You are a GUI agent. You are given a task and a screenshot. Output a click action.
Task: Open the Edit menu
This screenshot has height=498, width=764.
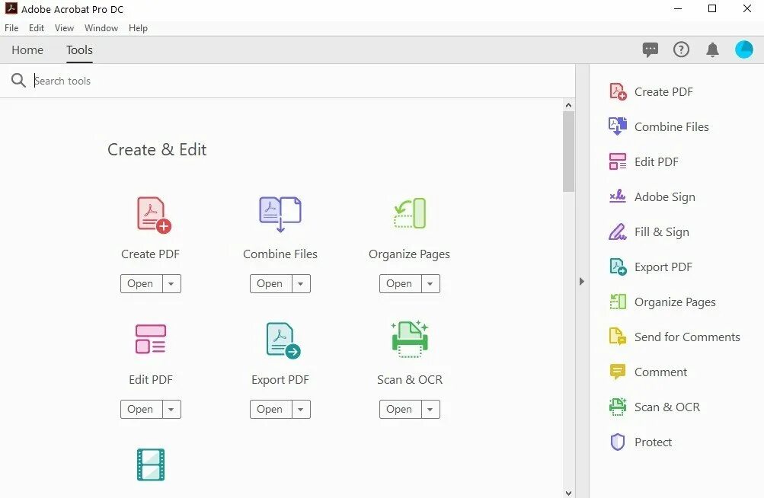point(37,27)
